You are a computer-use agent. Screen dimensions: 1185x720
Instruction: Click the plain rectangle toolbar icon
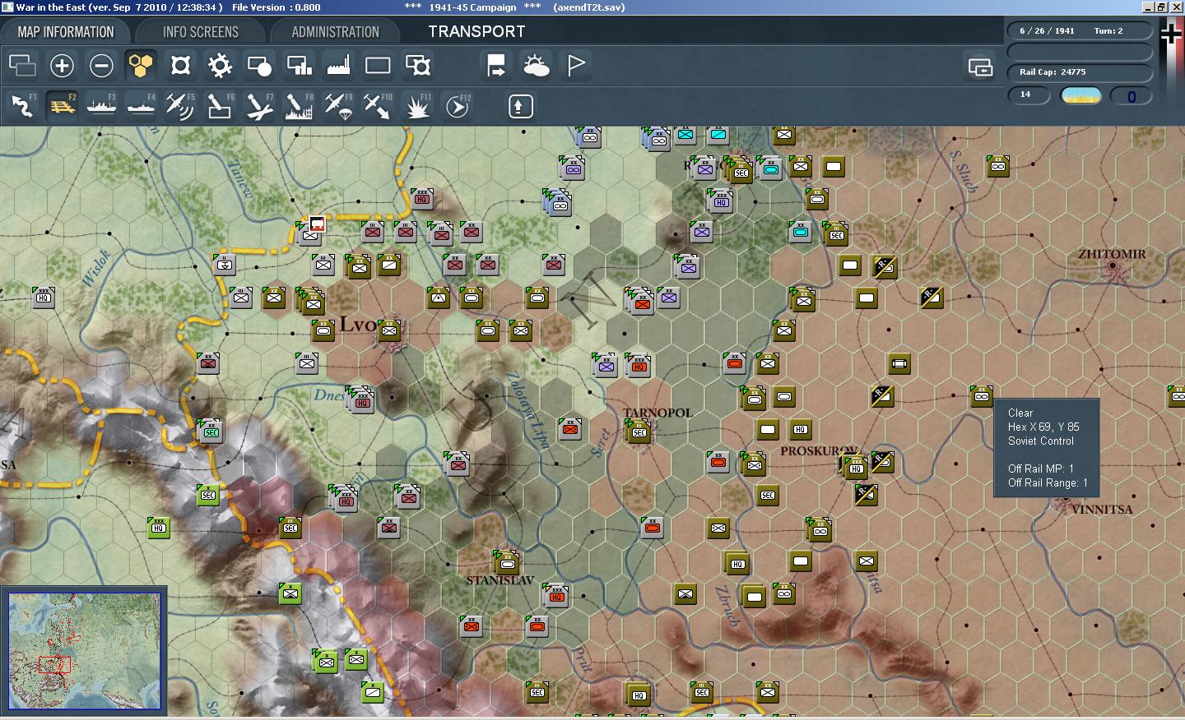point(378,66)
